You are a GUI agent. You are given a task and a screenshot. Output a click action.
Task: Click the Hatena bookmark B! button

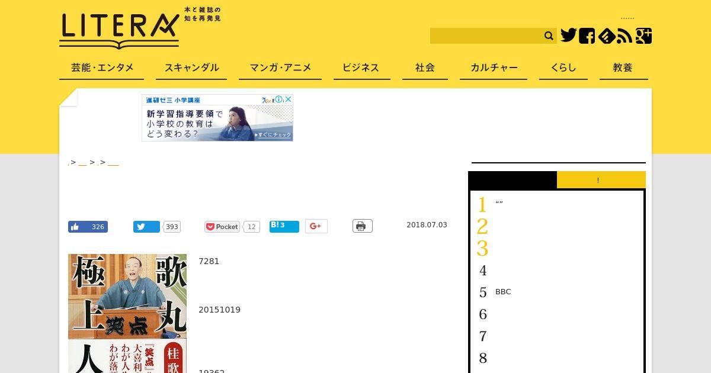[284, 226]
